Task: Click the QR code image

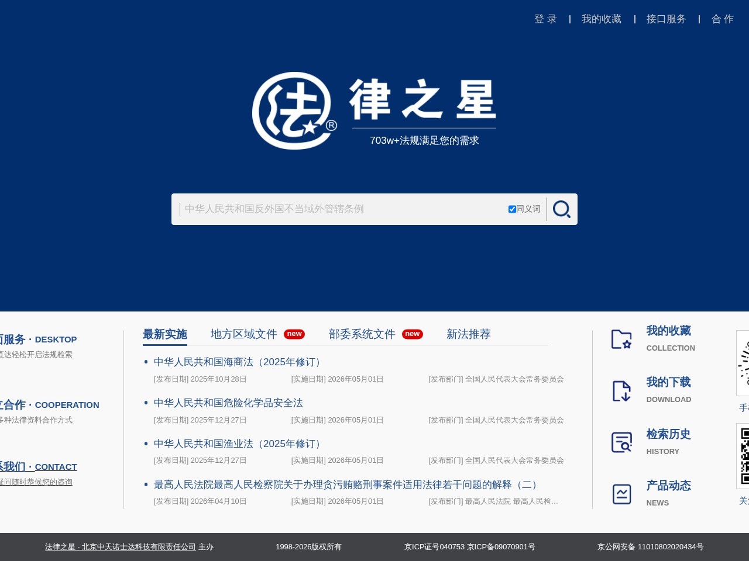Action: 743,456
